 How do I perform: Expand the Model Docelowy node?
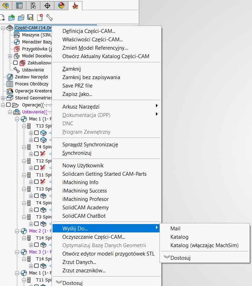pyautogui.click(x=10, y=56)
